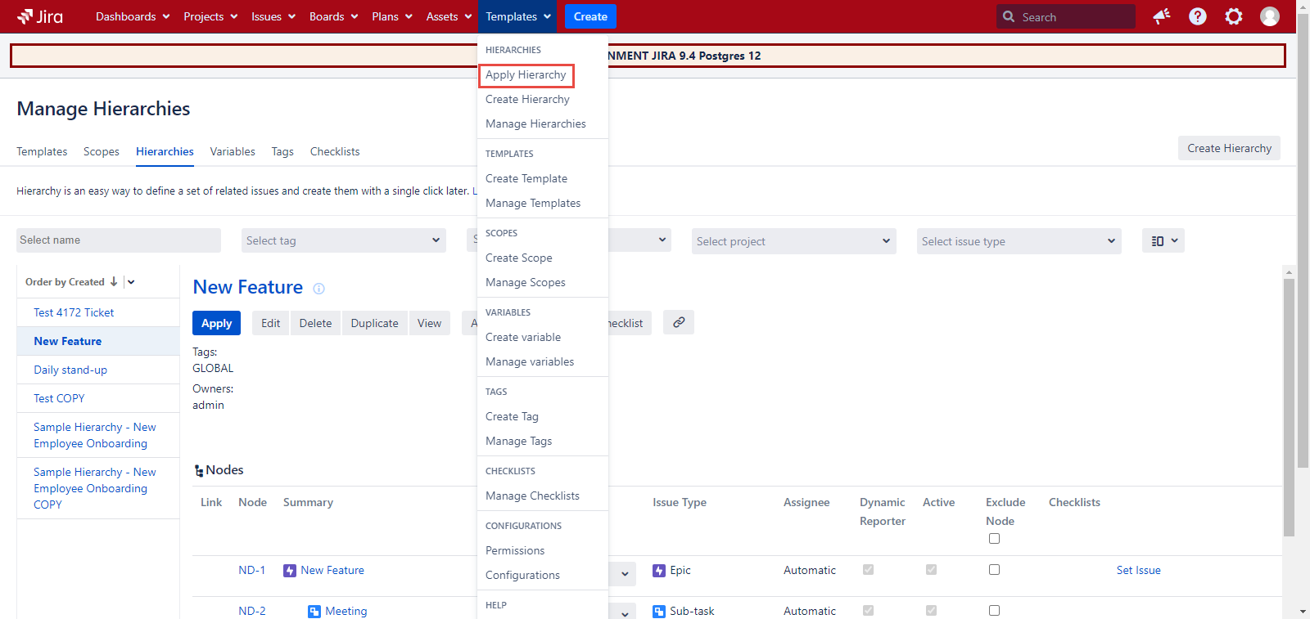Image resolution: width=1310 pixels, height=619 pixels.
Task: Focus the Select name filter field
Action: click(x=118, y=240)
